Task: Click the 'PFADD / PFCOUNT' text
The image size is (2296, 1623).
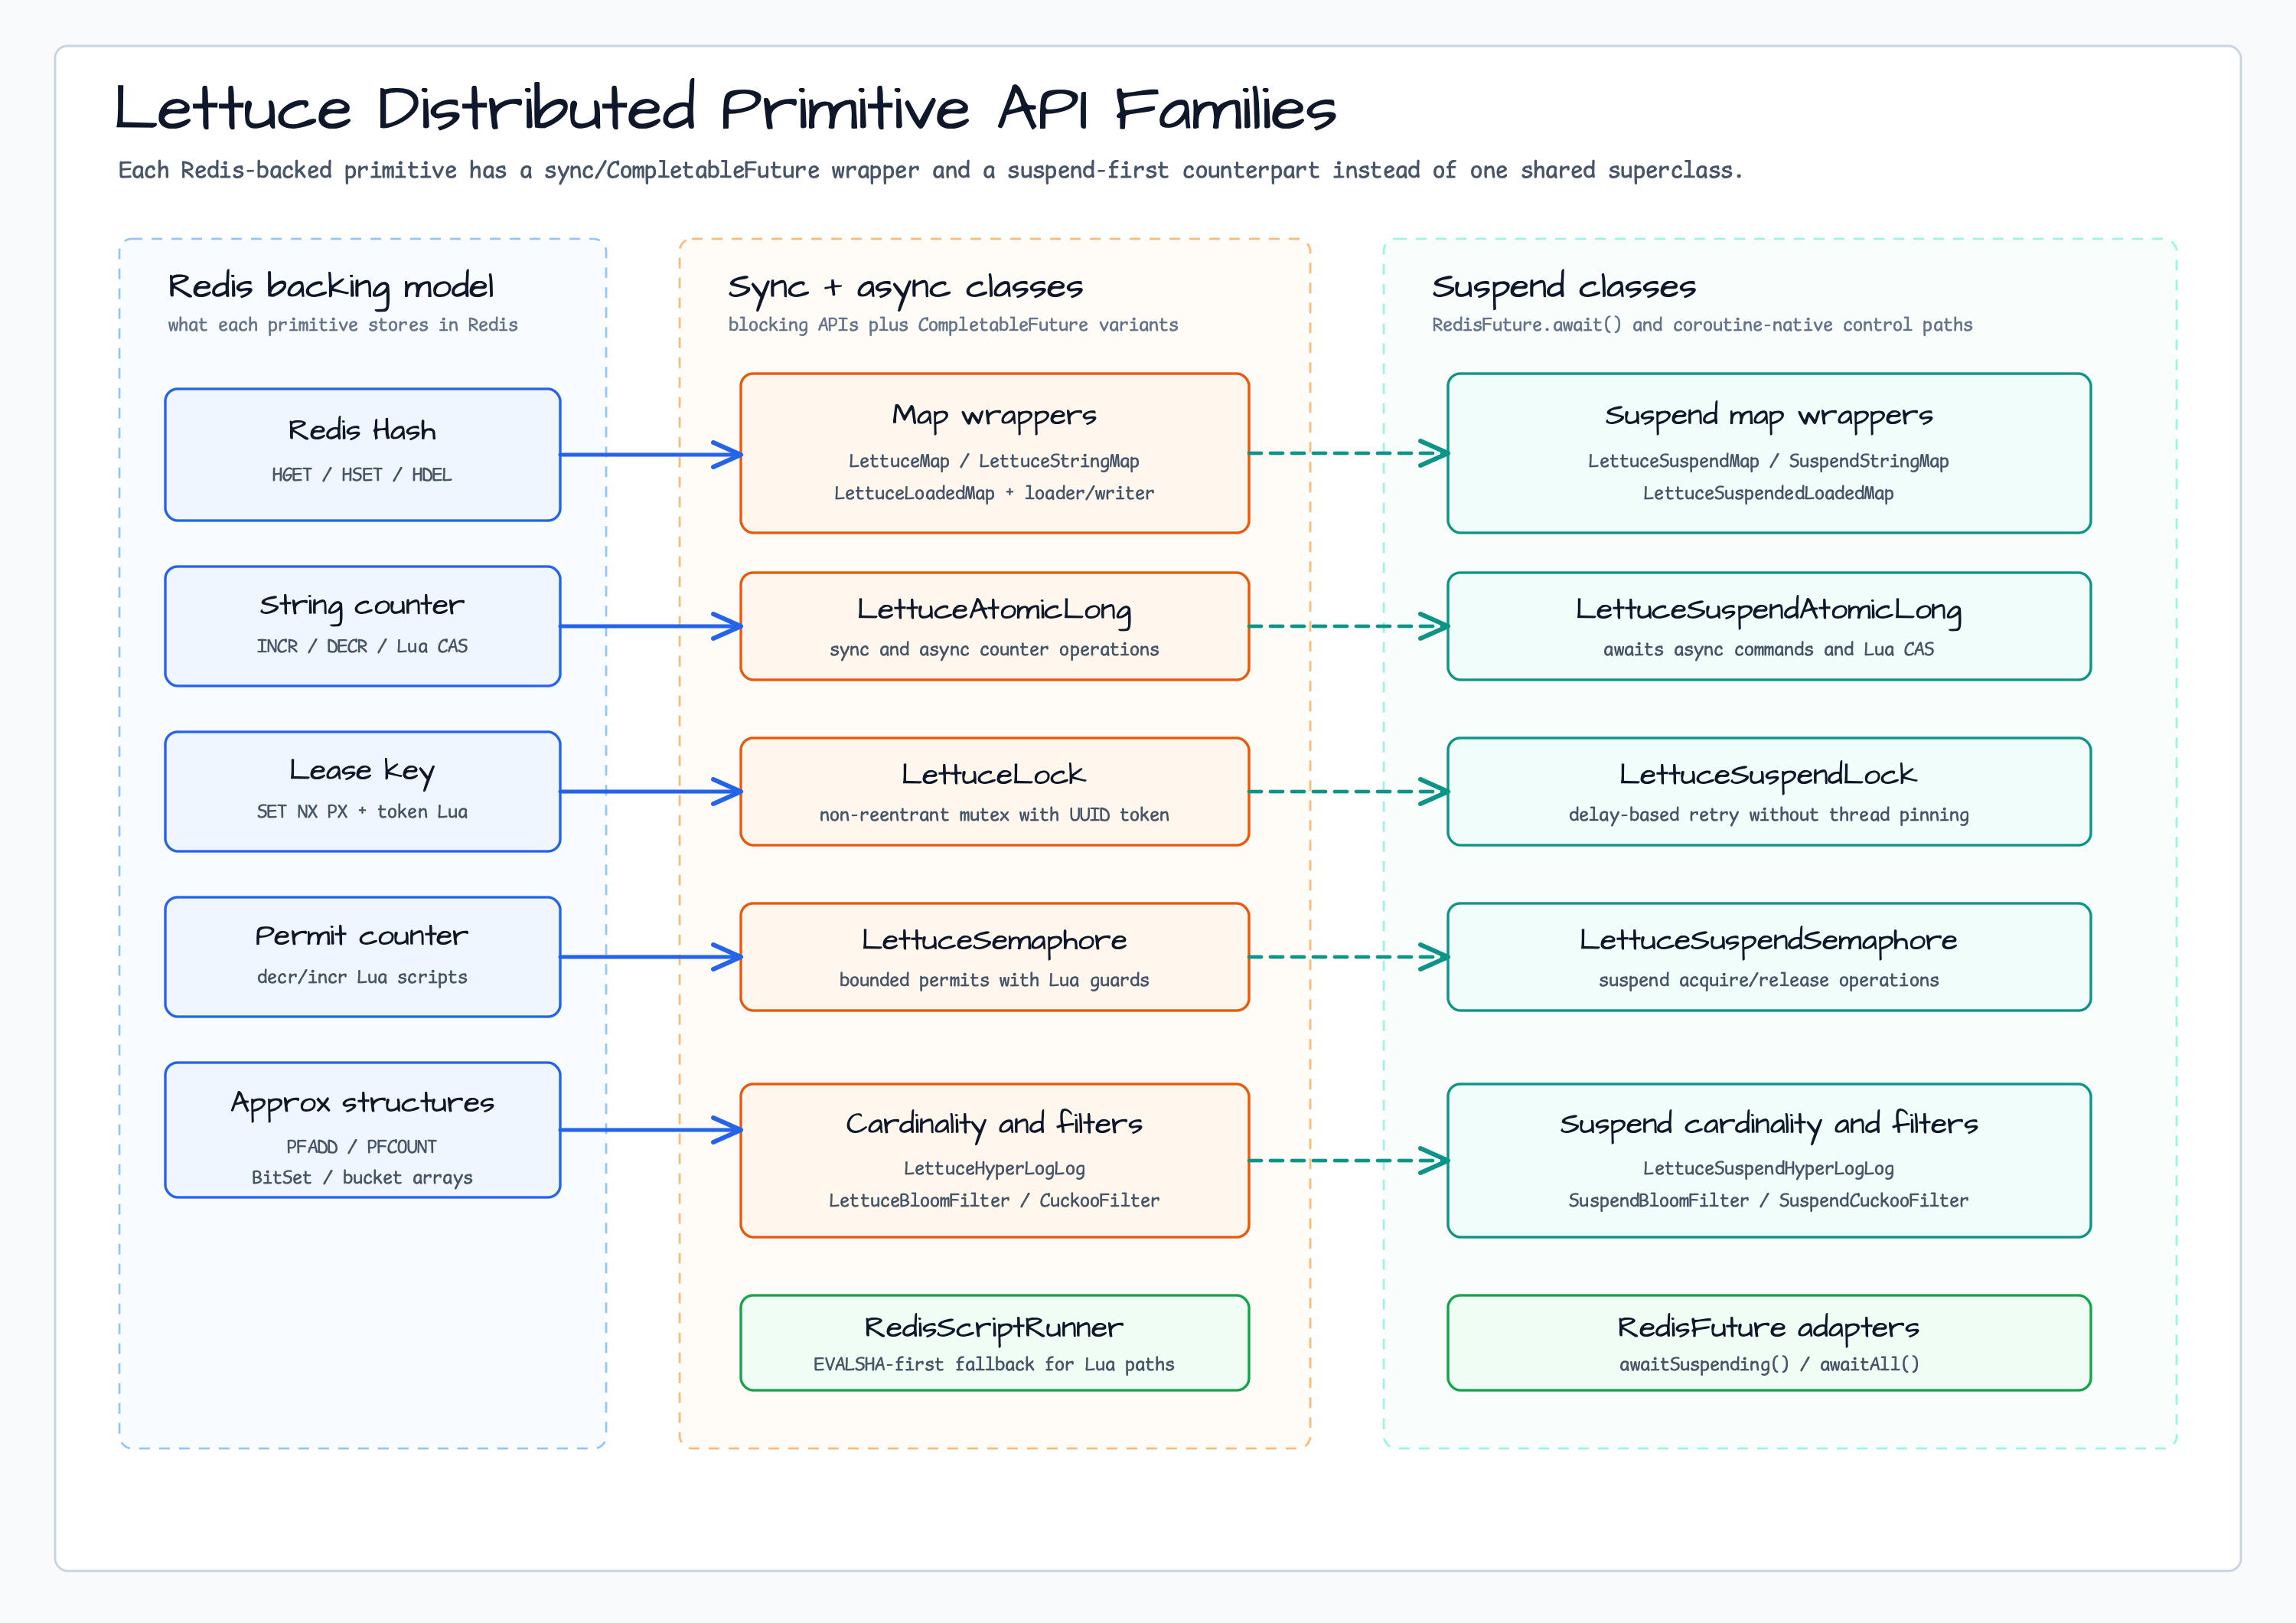Action: coord(362,1147)
